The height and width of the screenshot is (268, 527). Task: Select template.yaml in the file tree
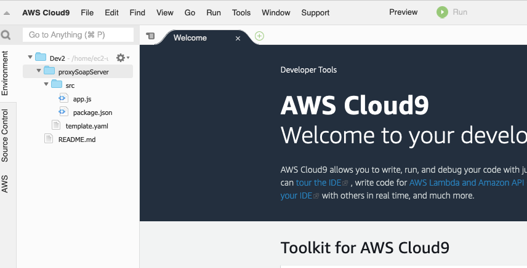(x=87, y=126)
